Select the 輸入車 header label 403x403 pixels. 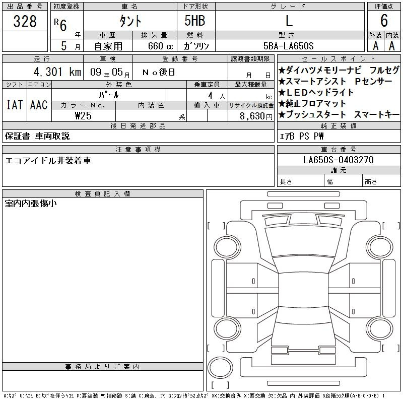(x=207, y=105)
